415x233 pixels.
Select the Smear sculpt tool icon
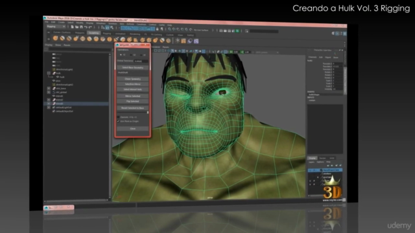(x=149, y=40)
